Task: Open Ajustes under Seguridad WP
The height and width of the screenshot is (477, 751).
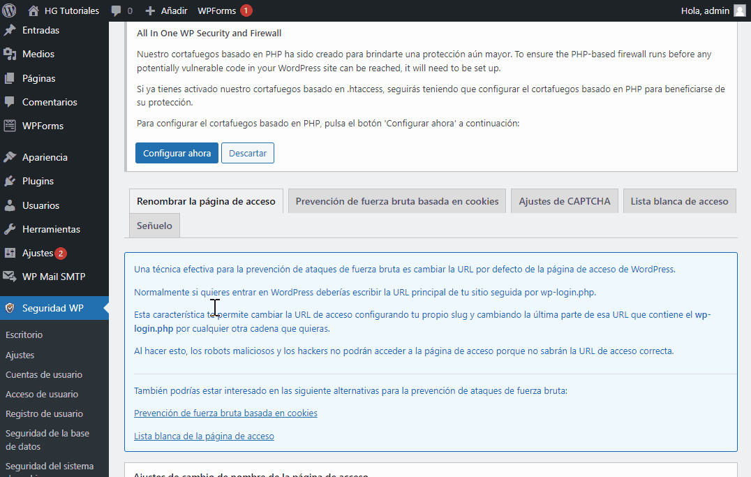Action: point(20,355)
